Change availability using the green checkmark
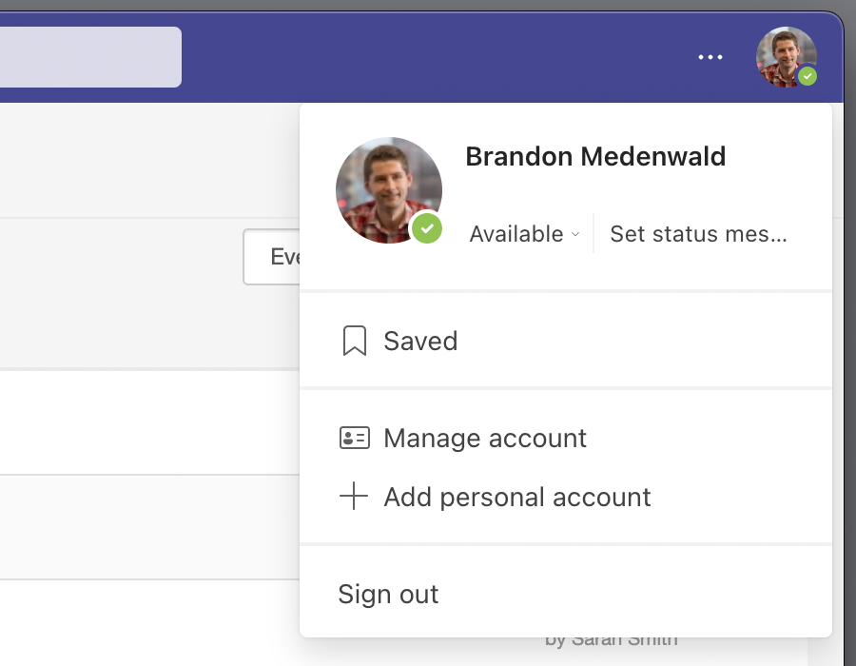 coord(426,228)
